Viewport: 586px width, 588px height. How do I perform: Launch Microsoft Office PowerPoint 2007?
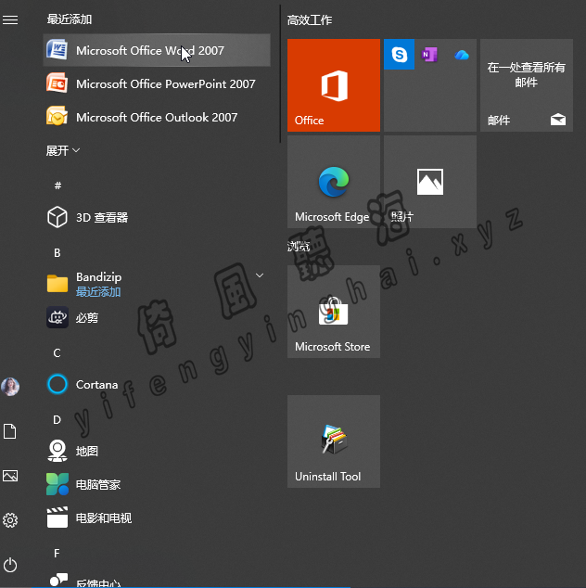[x=157, y=83]
